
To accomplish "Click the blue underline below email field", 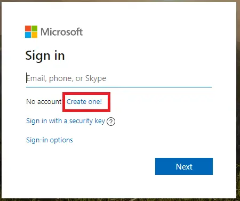I will [119, 87].
